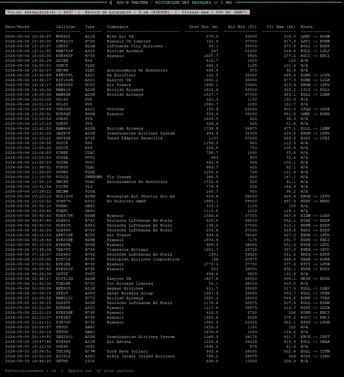The width and height of the screenshot is (344, 377).
Task: Select callsign BAW792F
Action: [x=64, y=51]
